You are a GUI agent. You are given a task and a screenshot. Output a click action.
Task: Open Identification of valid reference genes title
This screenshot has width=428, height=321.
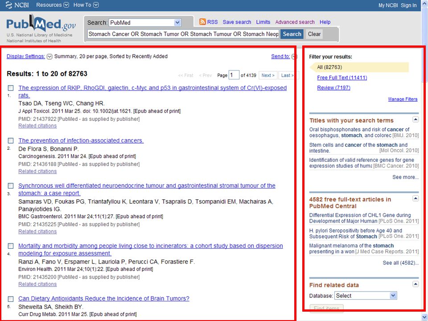pyautogui.click(x=362, y=163)
